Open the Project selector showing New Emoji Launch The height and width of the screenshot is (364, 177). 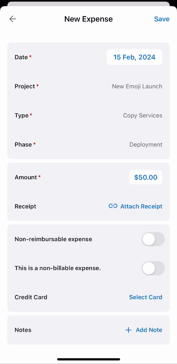pos(88,86)
